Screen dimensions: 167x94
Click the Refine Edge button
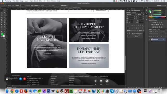[x=64, y=5]
